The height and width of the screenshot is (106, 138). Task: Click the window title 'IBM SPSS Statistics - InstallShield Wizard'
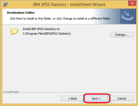coord(69,5)
